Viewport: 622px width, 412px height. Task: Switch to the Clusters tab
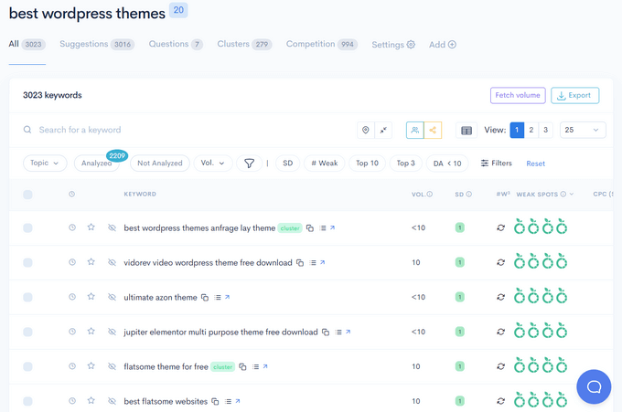coord(243,44)
